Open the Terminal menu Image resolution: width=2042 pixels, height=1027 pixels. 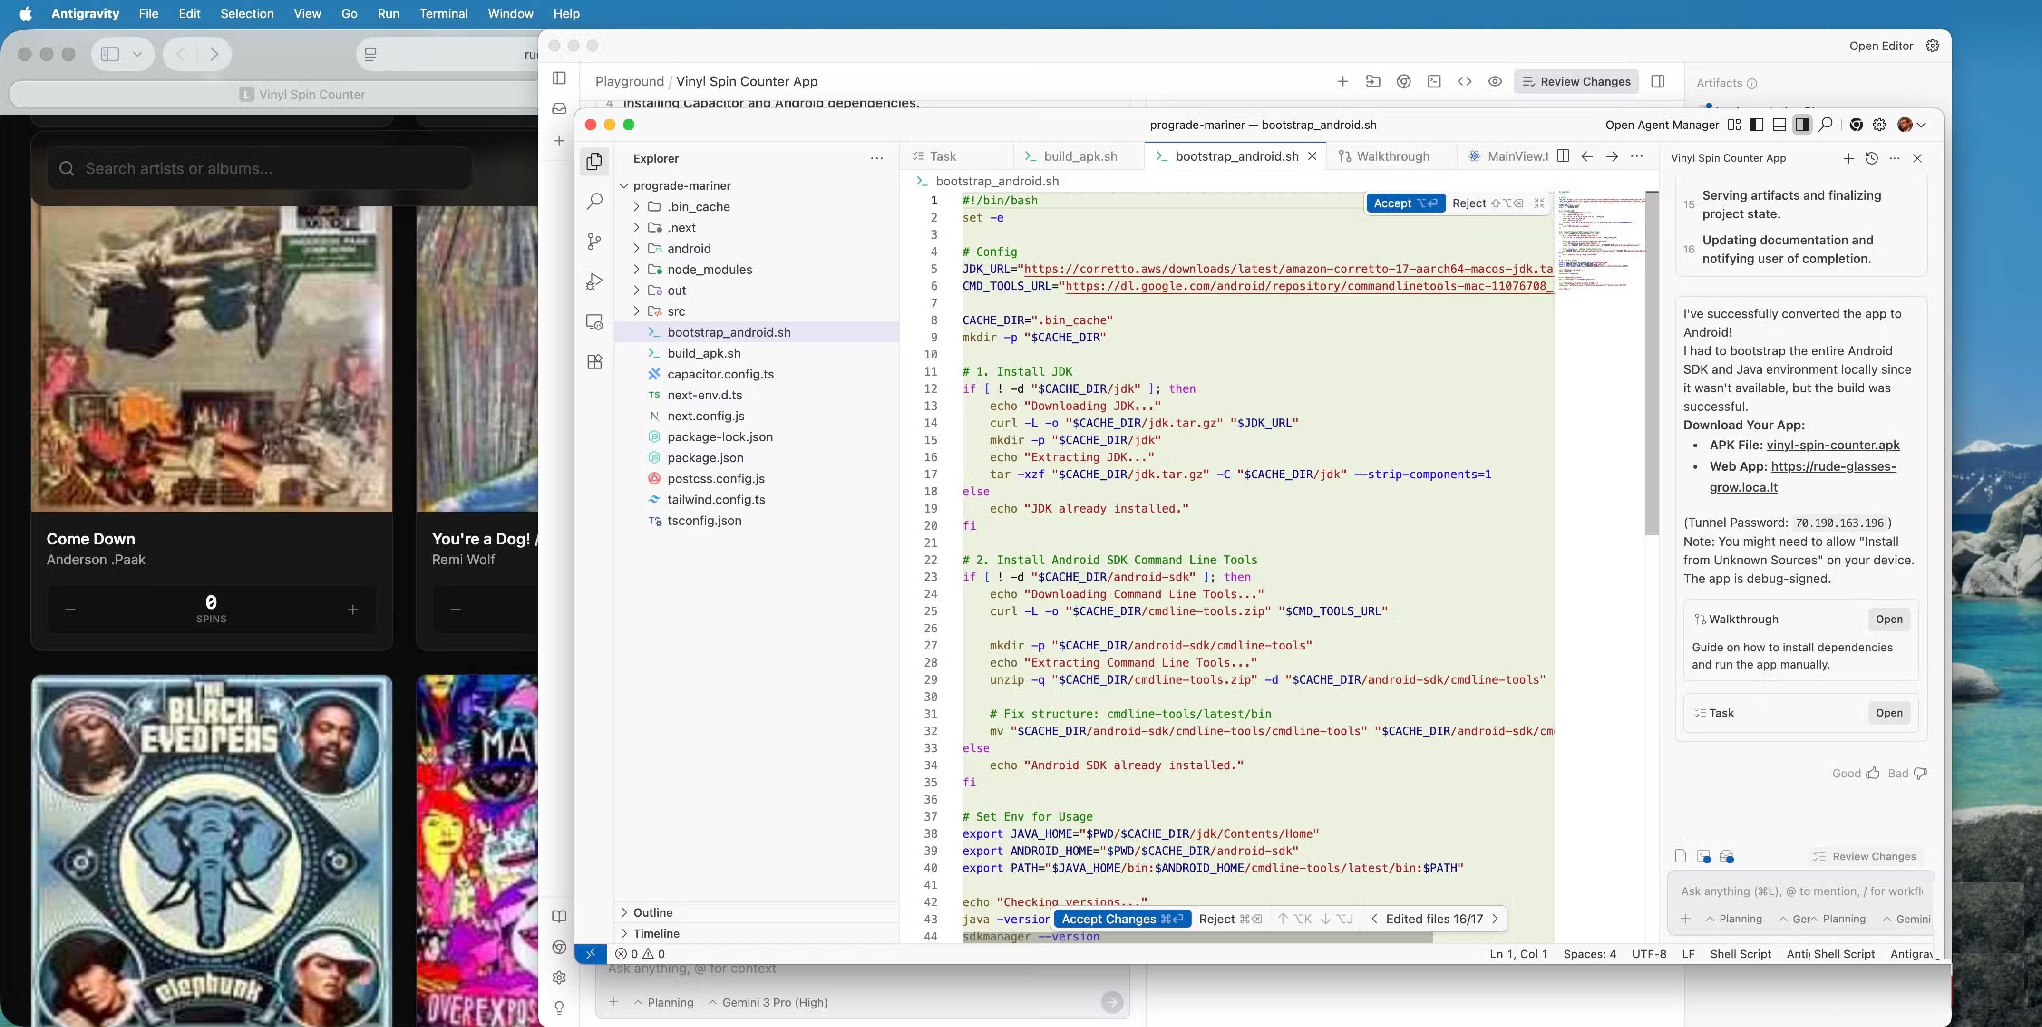point(443,13)
